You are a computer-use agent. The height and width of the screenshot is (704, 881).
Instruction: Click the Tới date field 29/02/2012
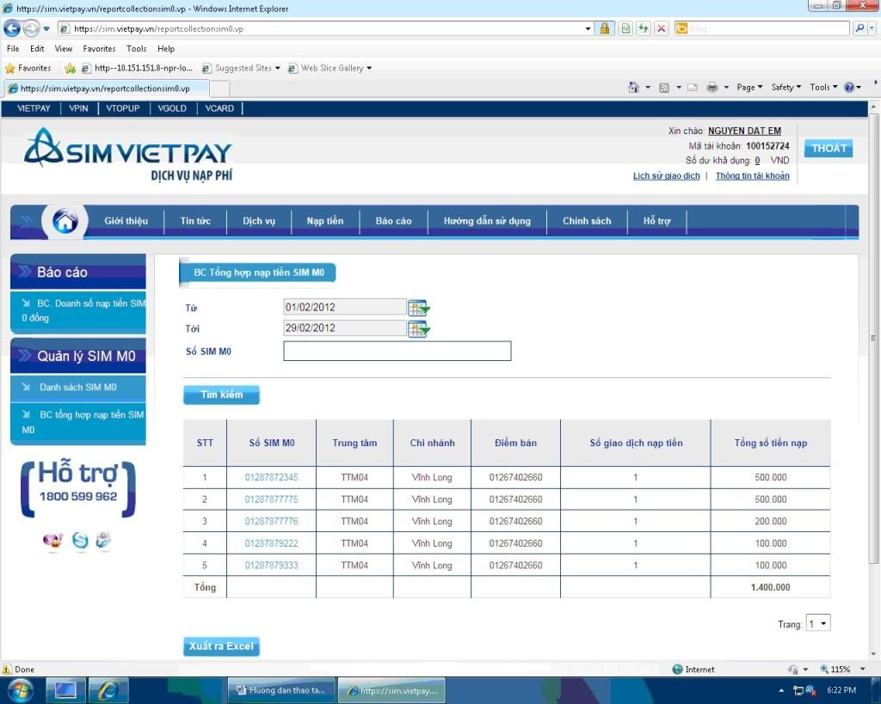[345, 328]
